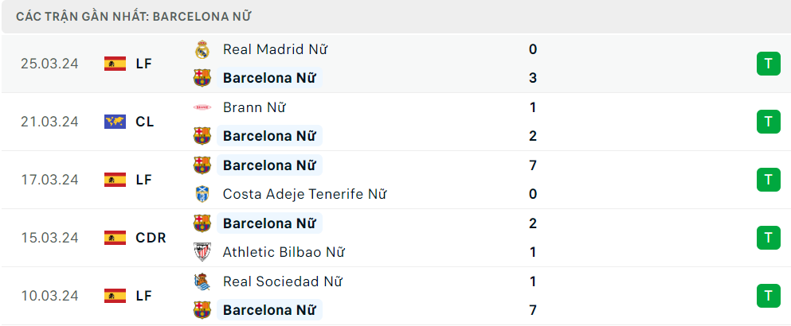
Task: Click the Brann Nữ team logo
Action: (x=202, y=107)
